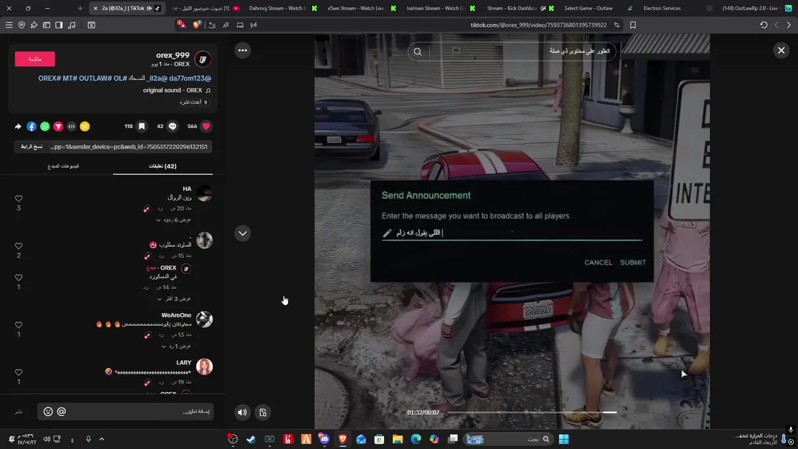
Task: Like the video with the heart icon
Action: coord(206,126)
